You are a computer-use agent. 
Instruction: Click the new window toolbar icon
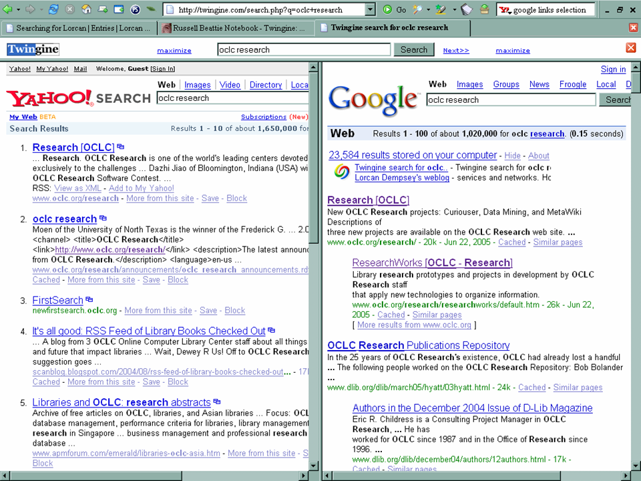point(119,9)
